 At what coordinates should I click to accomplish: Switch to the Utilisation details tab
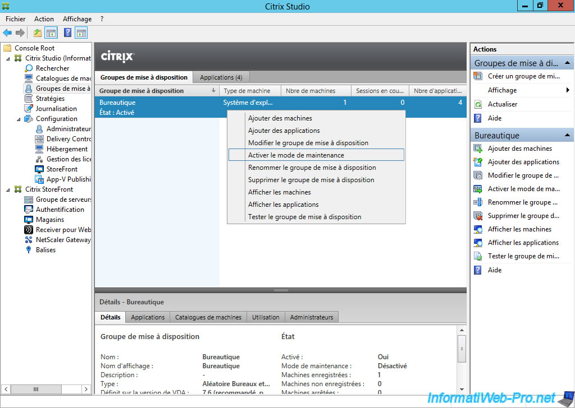[266, 317]
